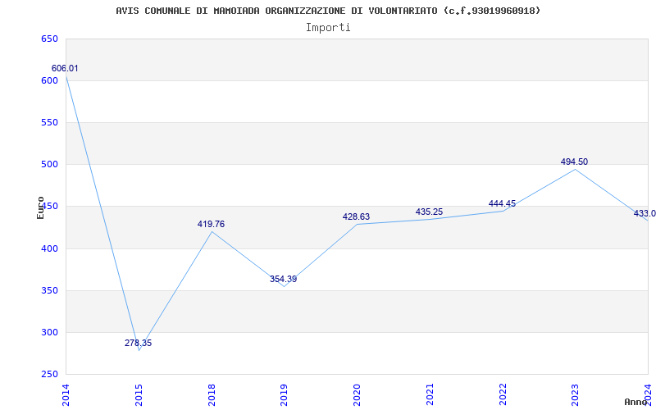Screen dimensions: 656x410
Task: Select the 2015 x-axis tick label
Action: coord(139,394)
